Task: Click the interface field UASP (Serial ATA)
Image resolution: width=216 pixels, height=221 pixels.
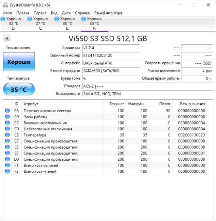Action: coord(111,63)
